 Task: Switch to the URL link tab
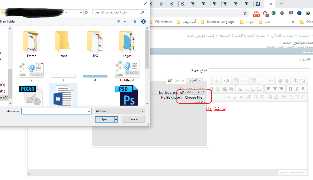tap(176, 81)
